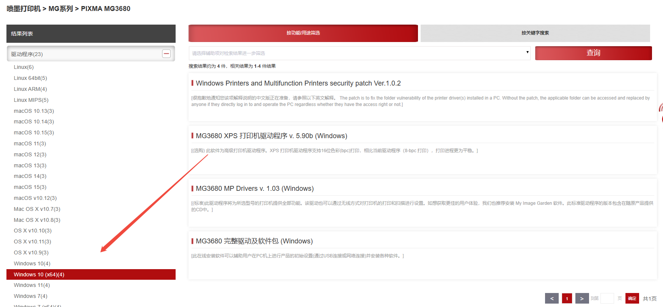The image size is (663, 307).
Task: Click the 结果列表 panel header
Action: pos(91,34)
